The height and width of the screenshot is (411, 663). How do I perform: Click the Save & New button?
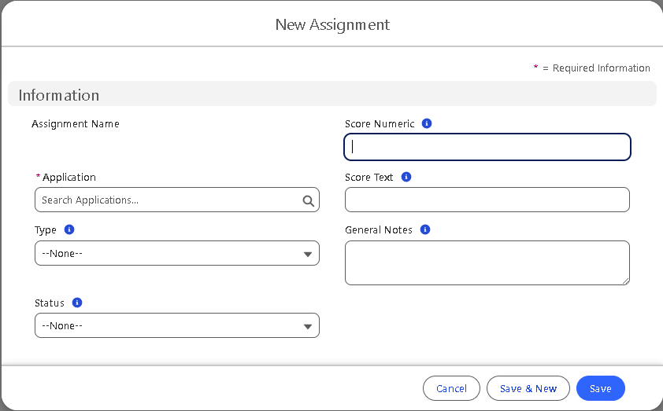tap(528, 388)
